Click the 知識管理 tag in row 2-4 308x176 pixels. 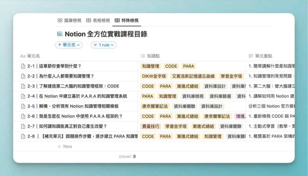(168, 96)
